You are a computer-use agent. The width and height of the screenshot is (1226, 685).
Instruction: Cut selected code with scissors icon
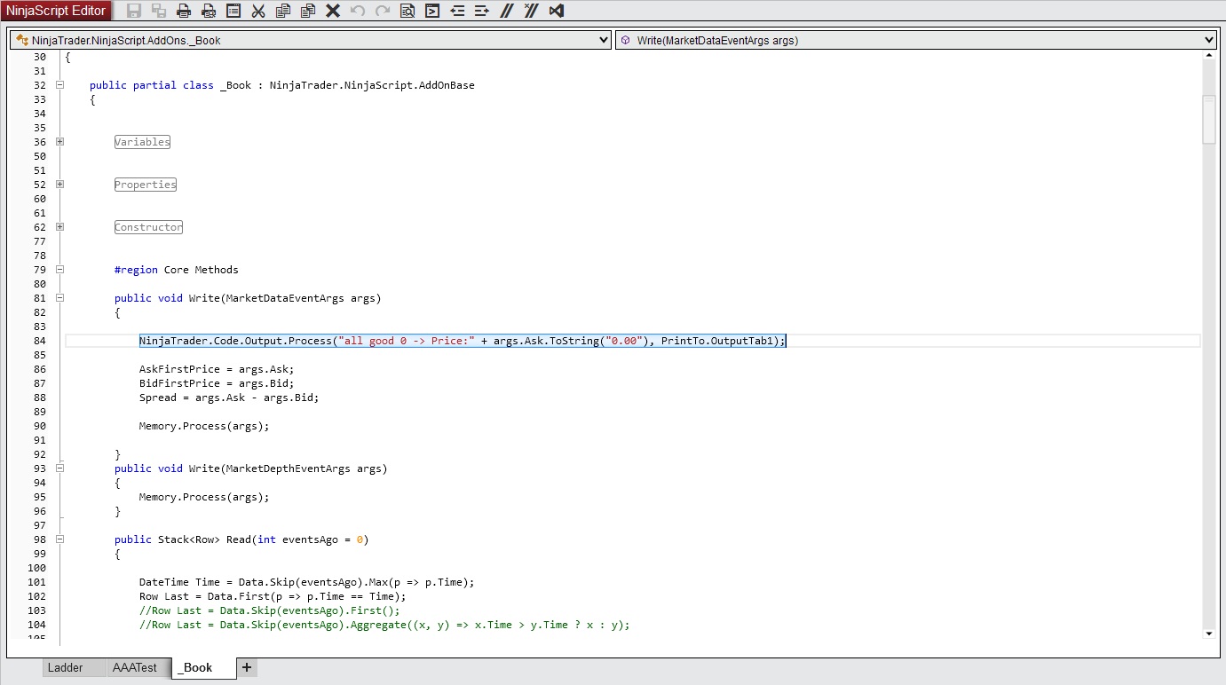pos(258,11)
